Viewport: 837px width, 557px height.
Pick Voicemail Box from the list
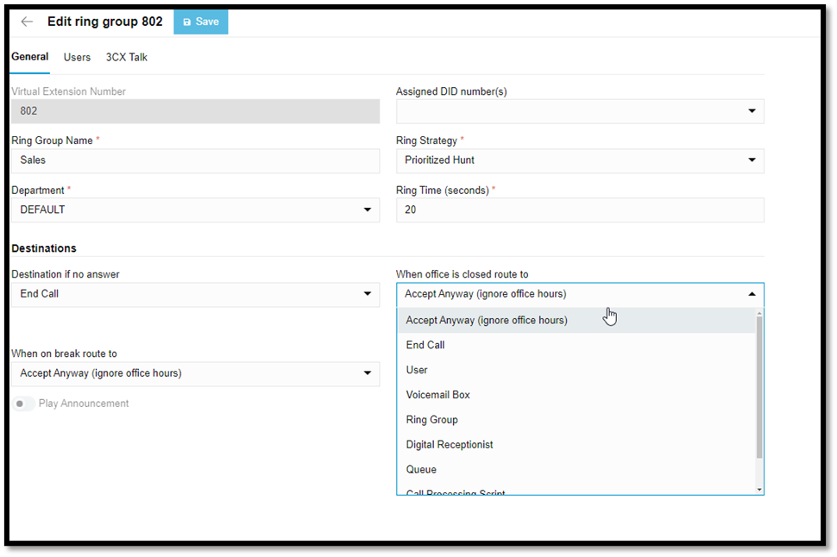click(x=437, y=395)
